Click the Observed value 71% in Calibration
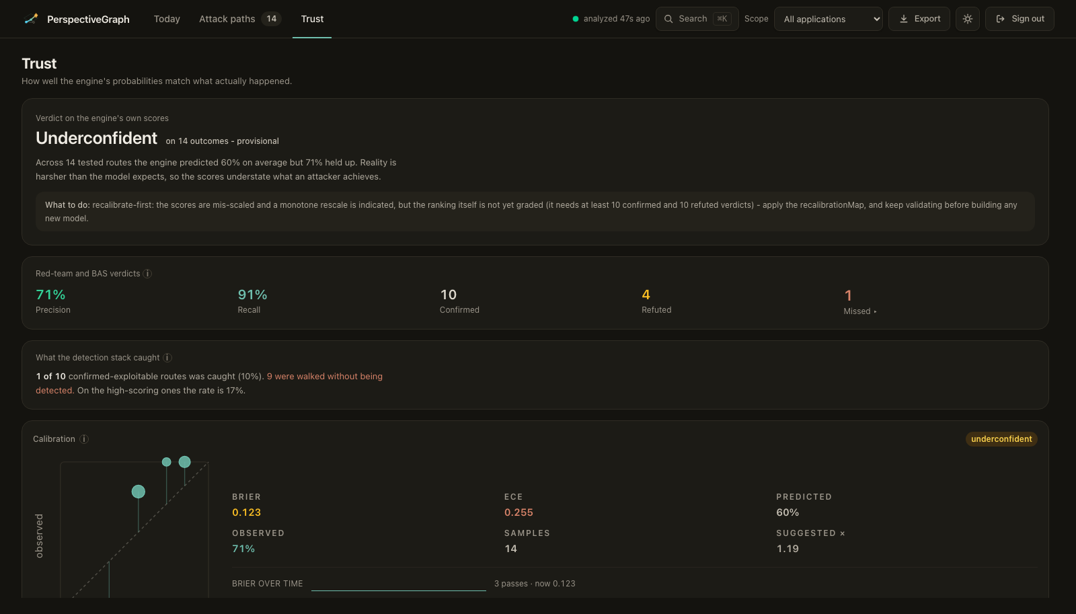Image resolution: width=1076 pixels, height=614 pixels. pyautogui.click(x=243, y=549)
